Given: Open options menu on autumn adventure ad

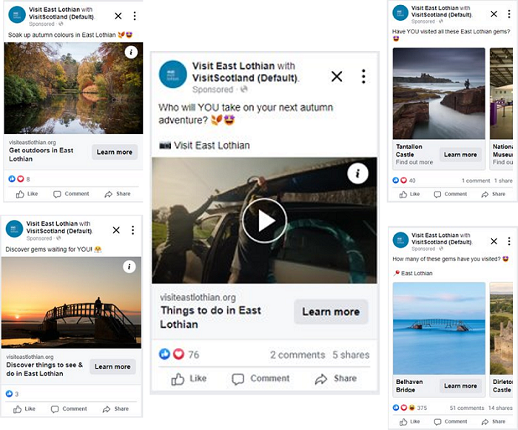Looking at the screenshot, I should pyautogui.click(x=363, y=76).
